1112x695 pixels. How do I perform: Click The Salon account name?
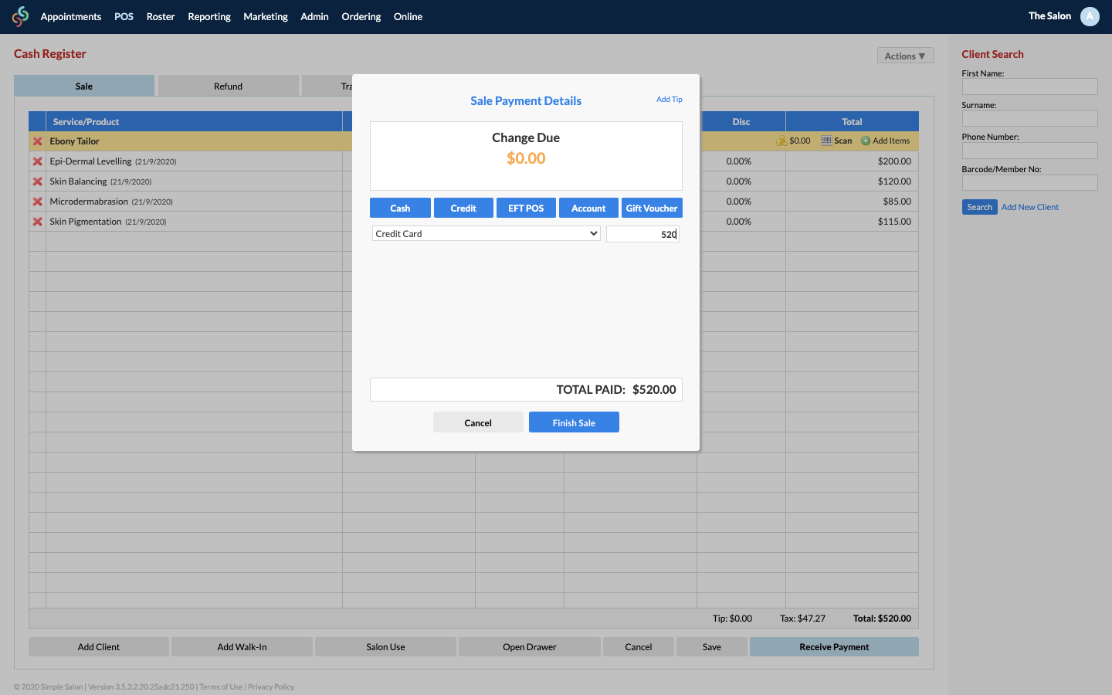[1049, 16]
